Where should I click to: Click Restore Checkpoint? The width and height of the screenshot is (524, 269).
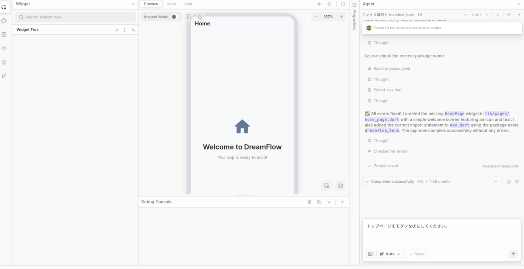click(x=500, y=166)
